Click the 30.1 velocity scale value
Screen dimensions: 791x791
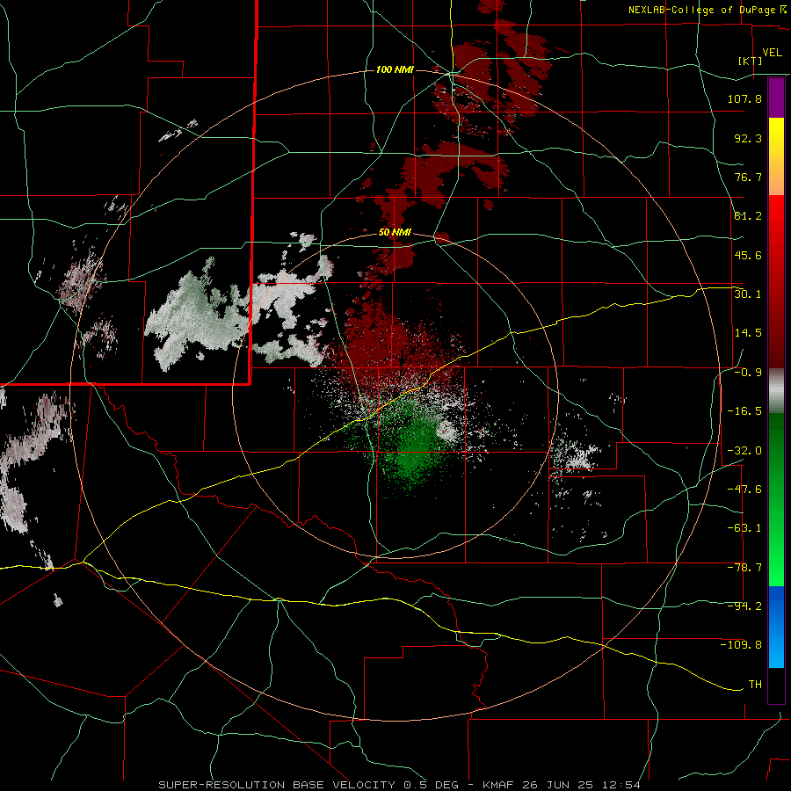coord(748,294)
